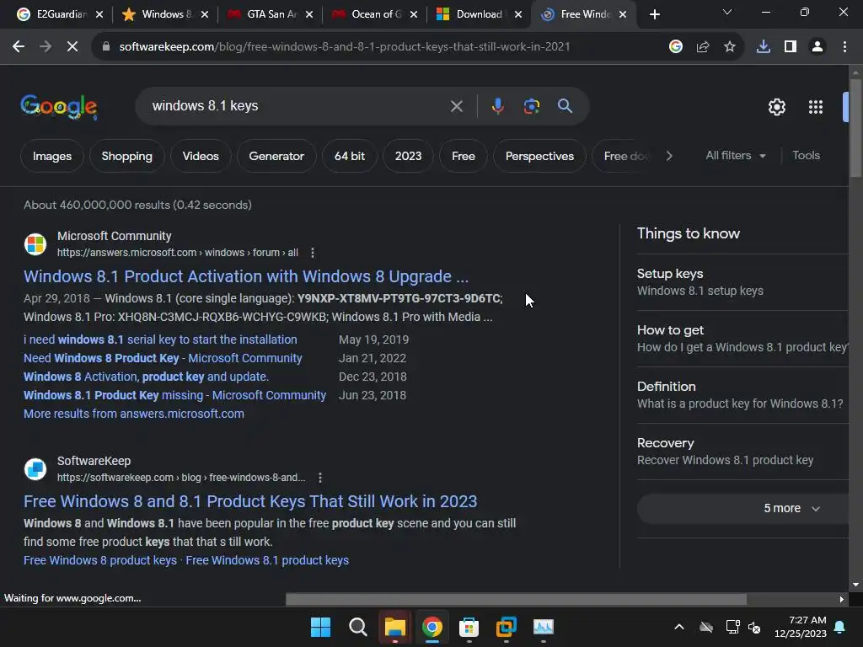This screenshot has width=863, height=647.
Task: Open Windows 8 Activation, product key link
Action: (x=146, y=377)
